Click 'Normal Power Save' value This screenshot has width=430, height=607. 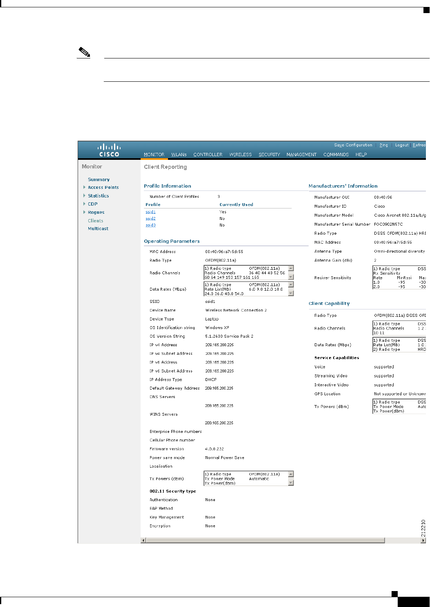pos(224,458)
